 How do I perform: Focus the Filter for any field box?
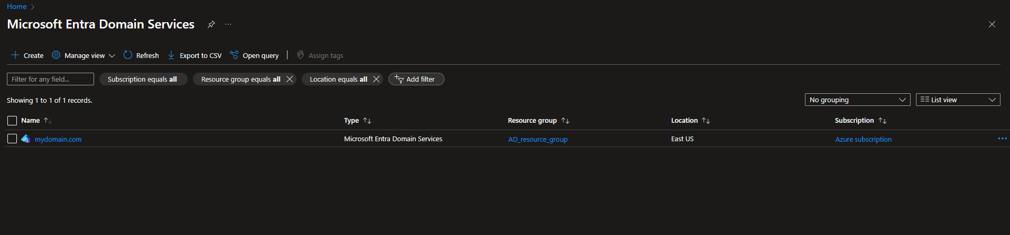tap(50, 79)
